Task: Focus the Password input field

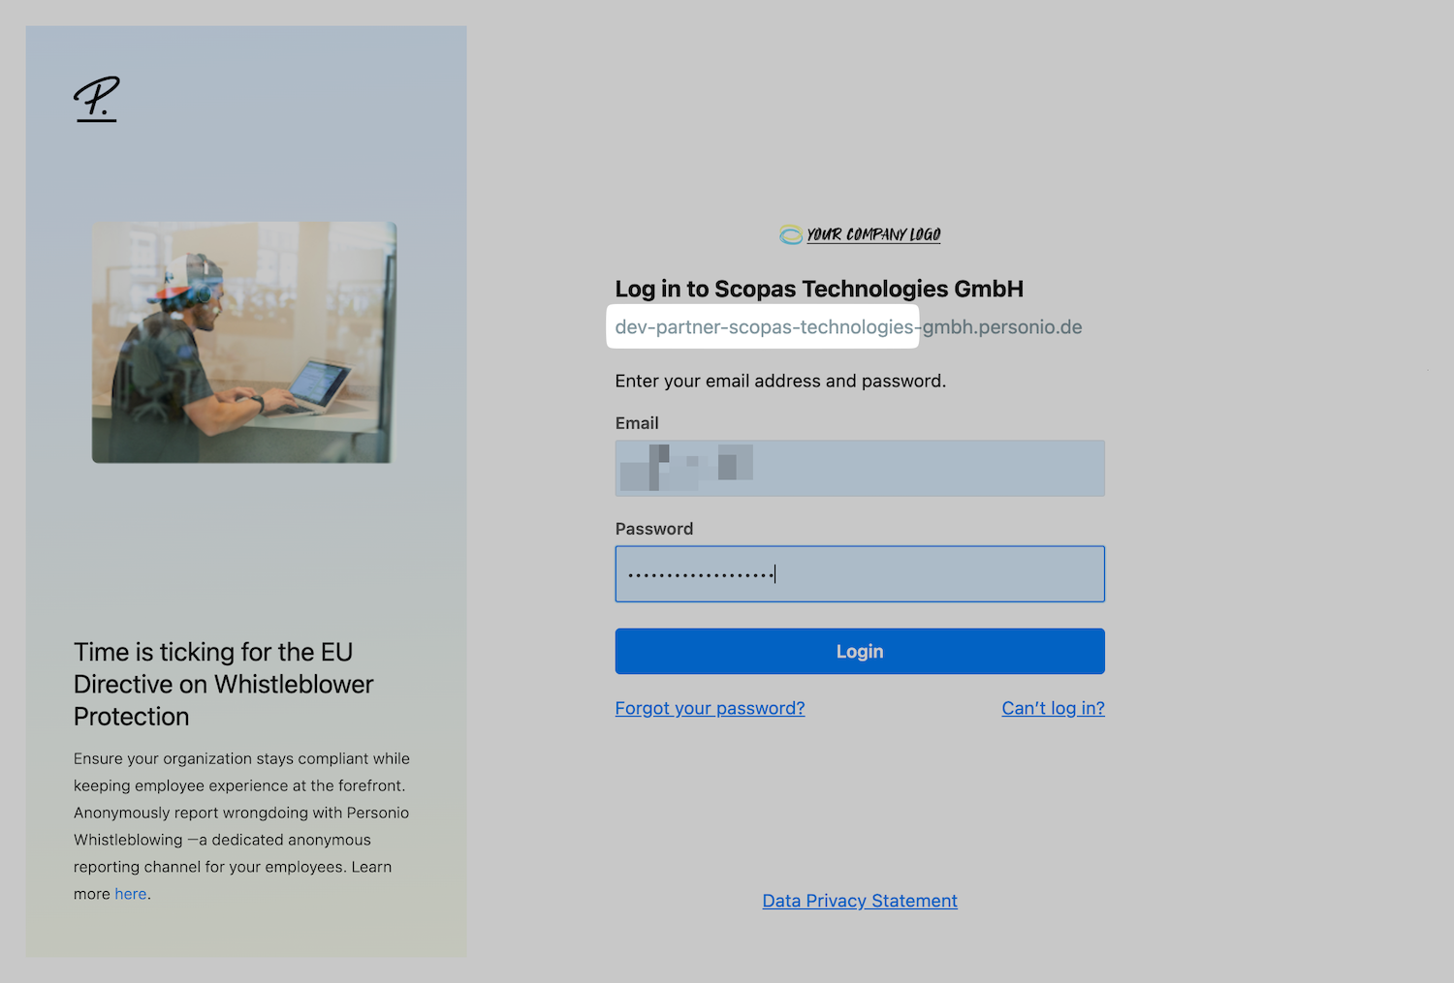Action: point(860,574)
